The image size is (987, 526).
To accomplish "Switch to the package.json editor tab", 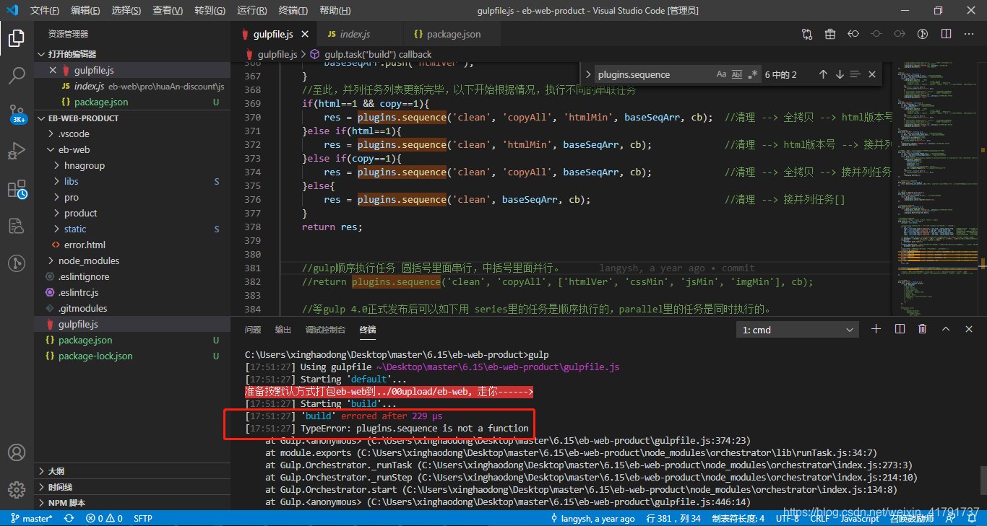I will (x=453, y=34).
